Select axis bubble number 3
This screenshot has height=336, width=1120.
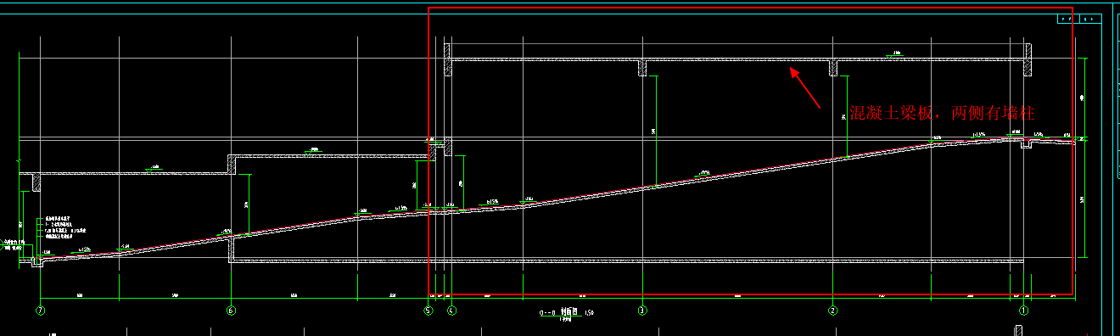pyautogui.click(x=642, y=311)
